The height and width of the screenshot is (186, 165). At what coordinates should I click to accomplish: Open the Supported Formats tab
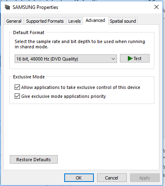[x=45, y=21]
